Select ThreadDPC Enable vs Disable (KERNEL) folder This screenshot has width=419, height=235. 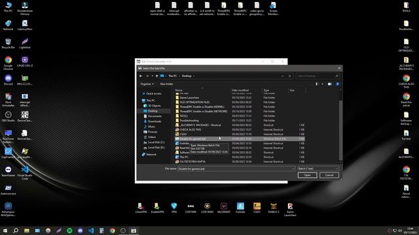coord(240,106)
